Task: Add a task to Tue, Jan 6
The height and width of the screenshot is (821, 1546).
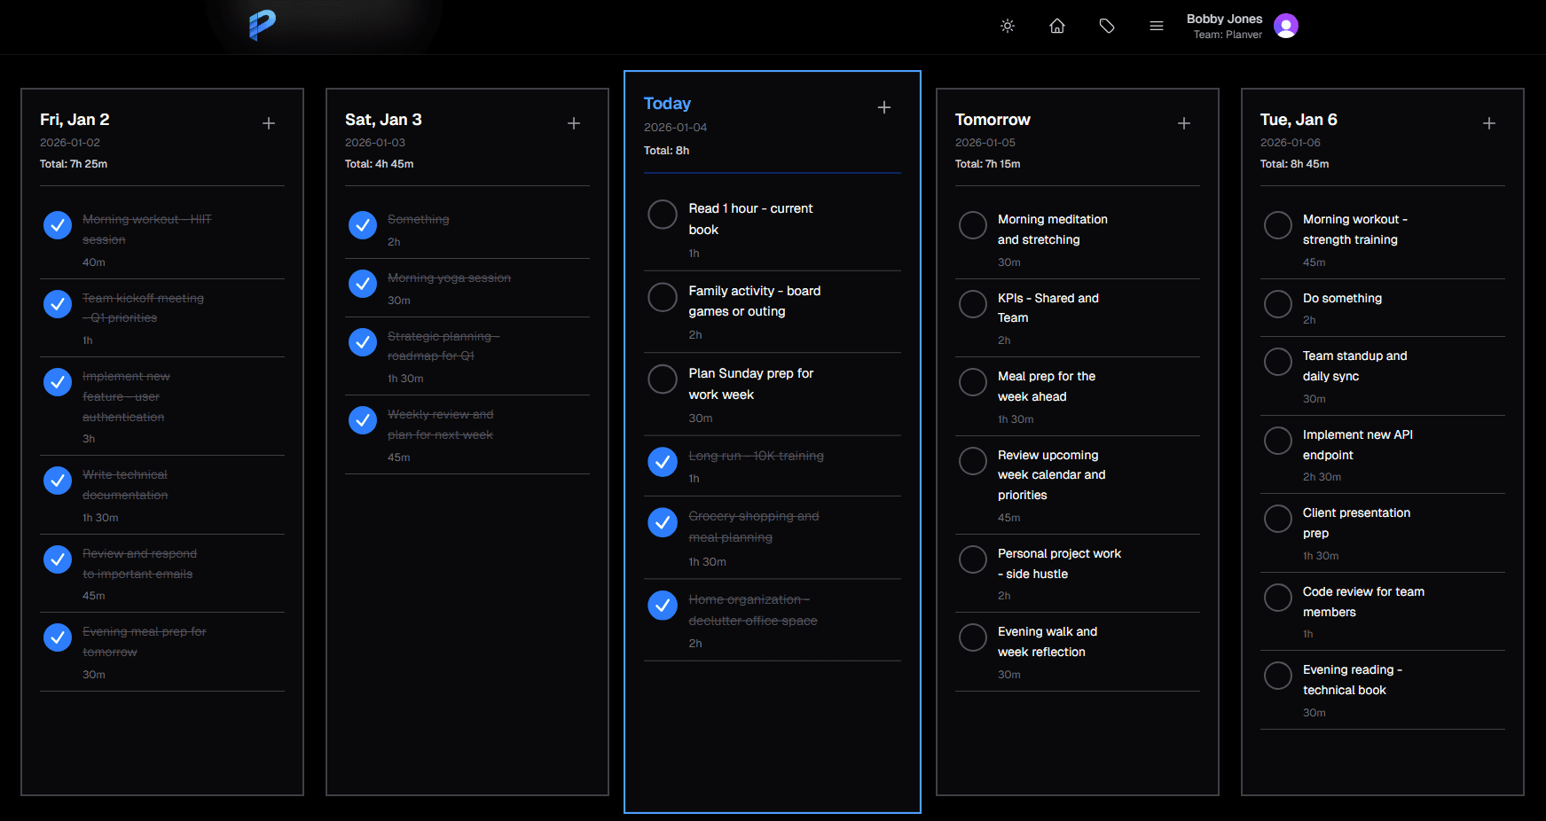Action: coord(1489,123)
